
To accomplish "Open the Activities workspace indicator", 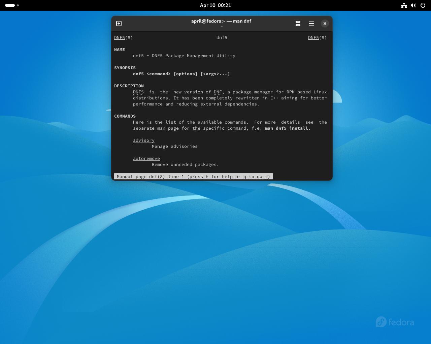I will tap(12, 5).
